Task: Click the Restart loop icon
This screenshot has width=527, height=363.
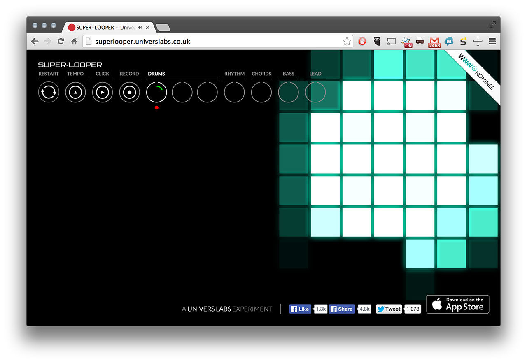Action: [49, 92]
